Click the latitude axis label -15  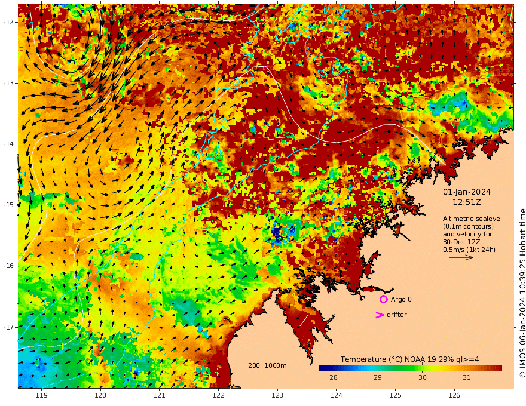coord(9,205)
